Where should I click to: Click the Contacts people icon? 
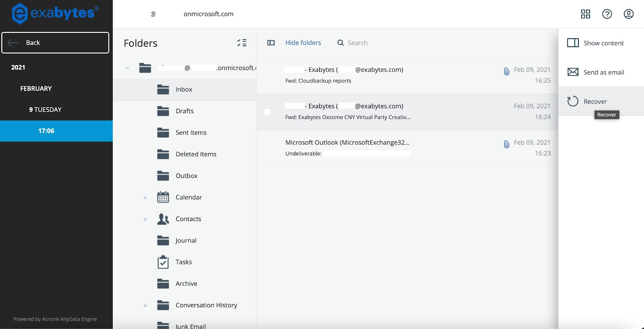pyautogui.click(x=163, y=219)
